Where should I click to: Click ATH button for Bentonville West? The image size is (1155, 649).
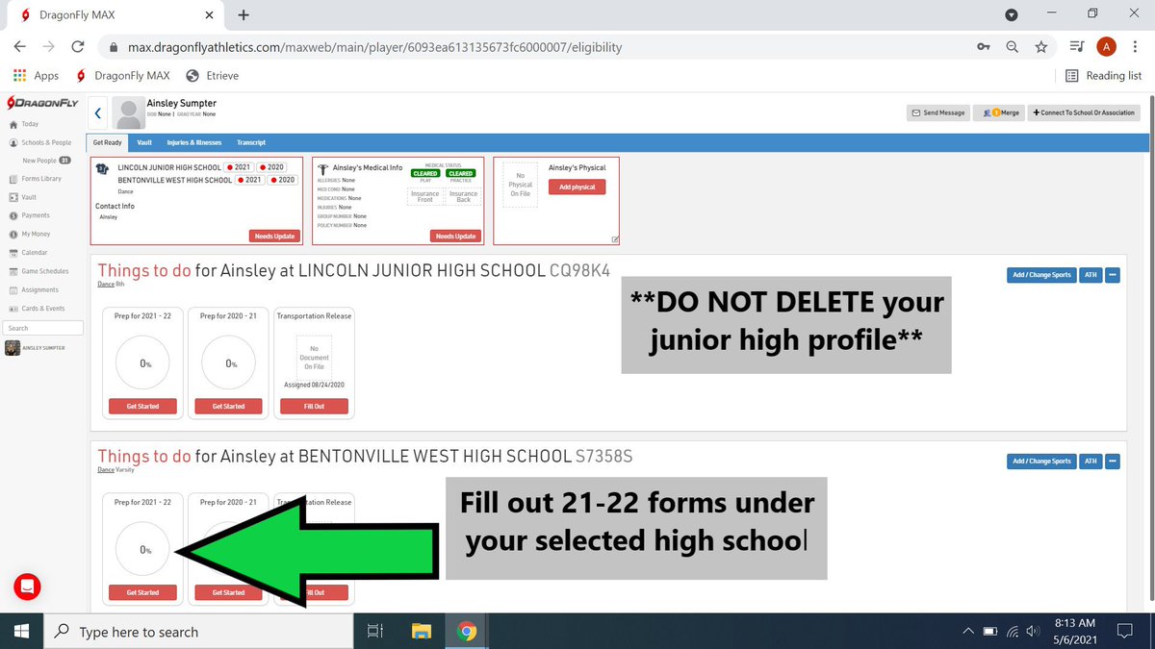[x=1091, y=461]
